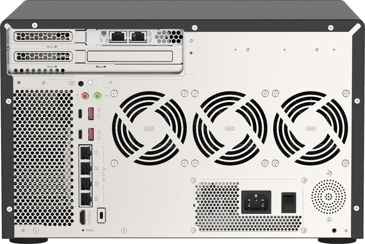This screenshot has height=244, width=365.
Task: Click the FAN1 label on right fan
Action: [x=311, y=129]
